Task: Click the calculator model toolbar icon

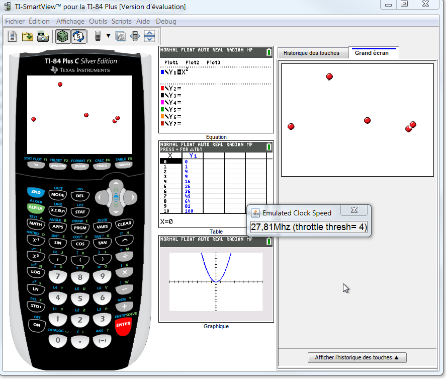Action: coord(98,36)
